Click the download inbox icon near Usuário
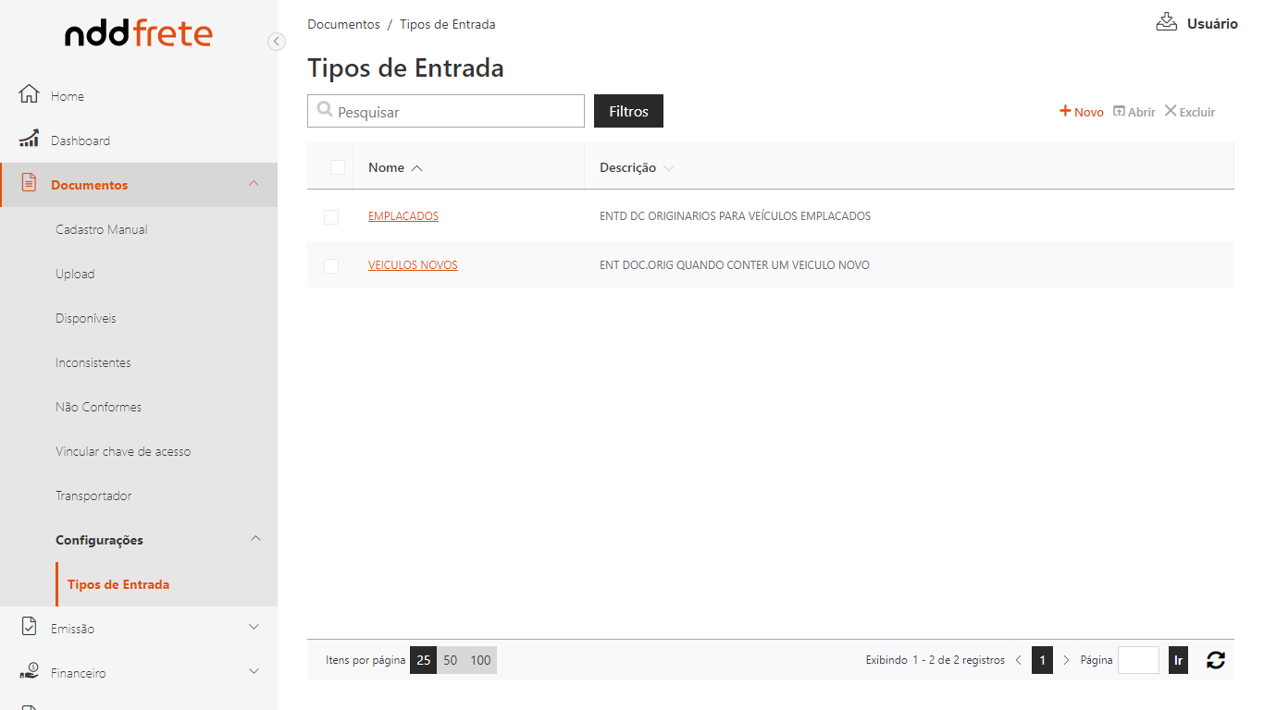This screenshot has width=1264, height=710. (1166, 22)
